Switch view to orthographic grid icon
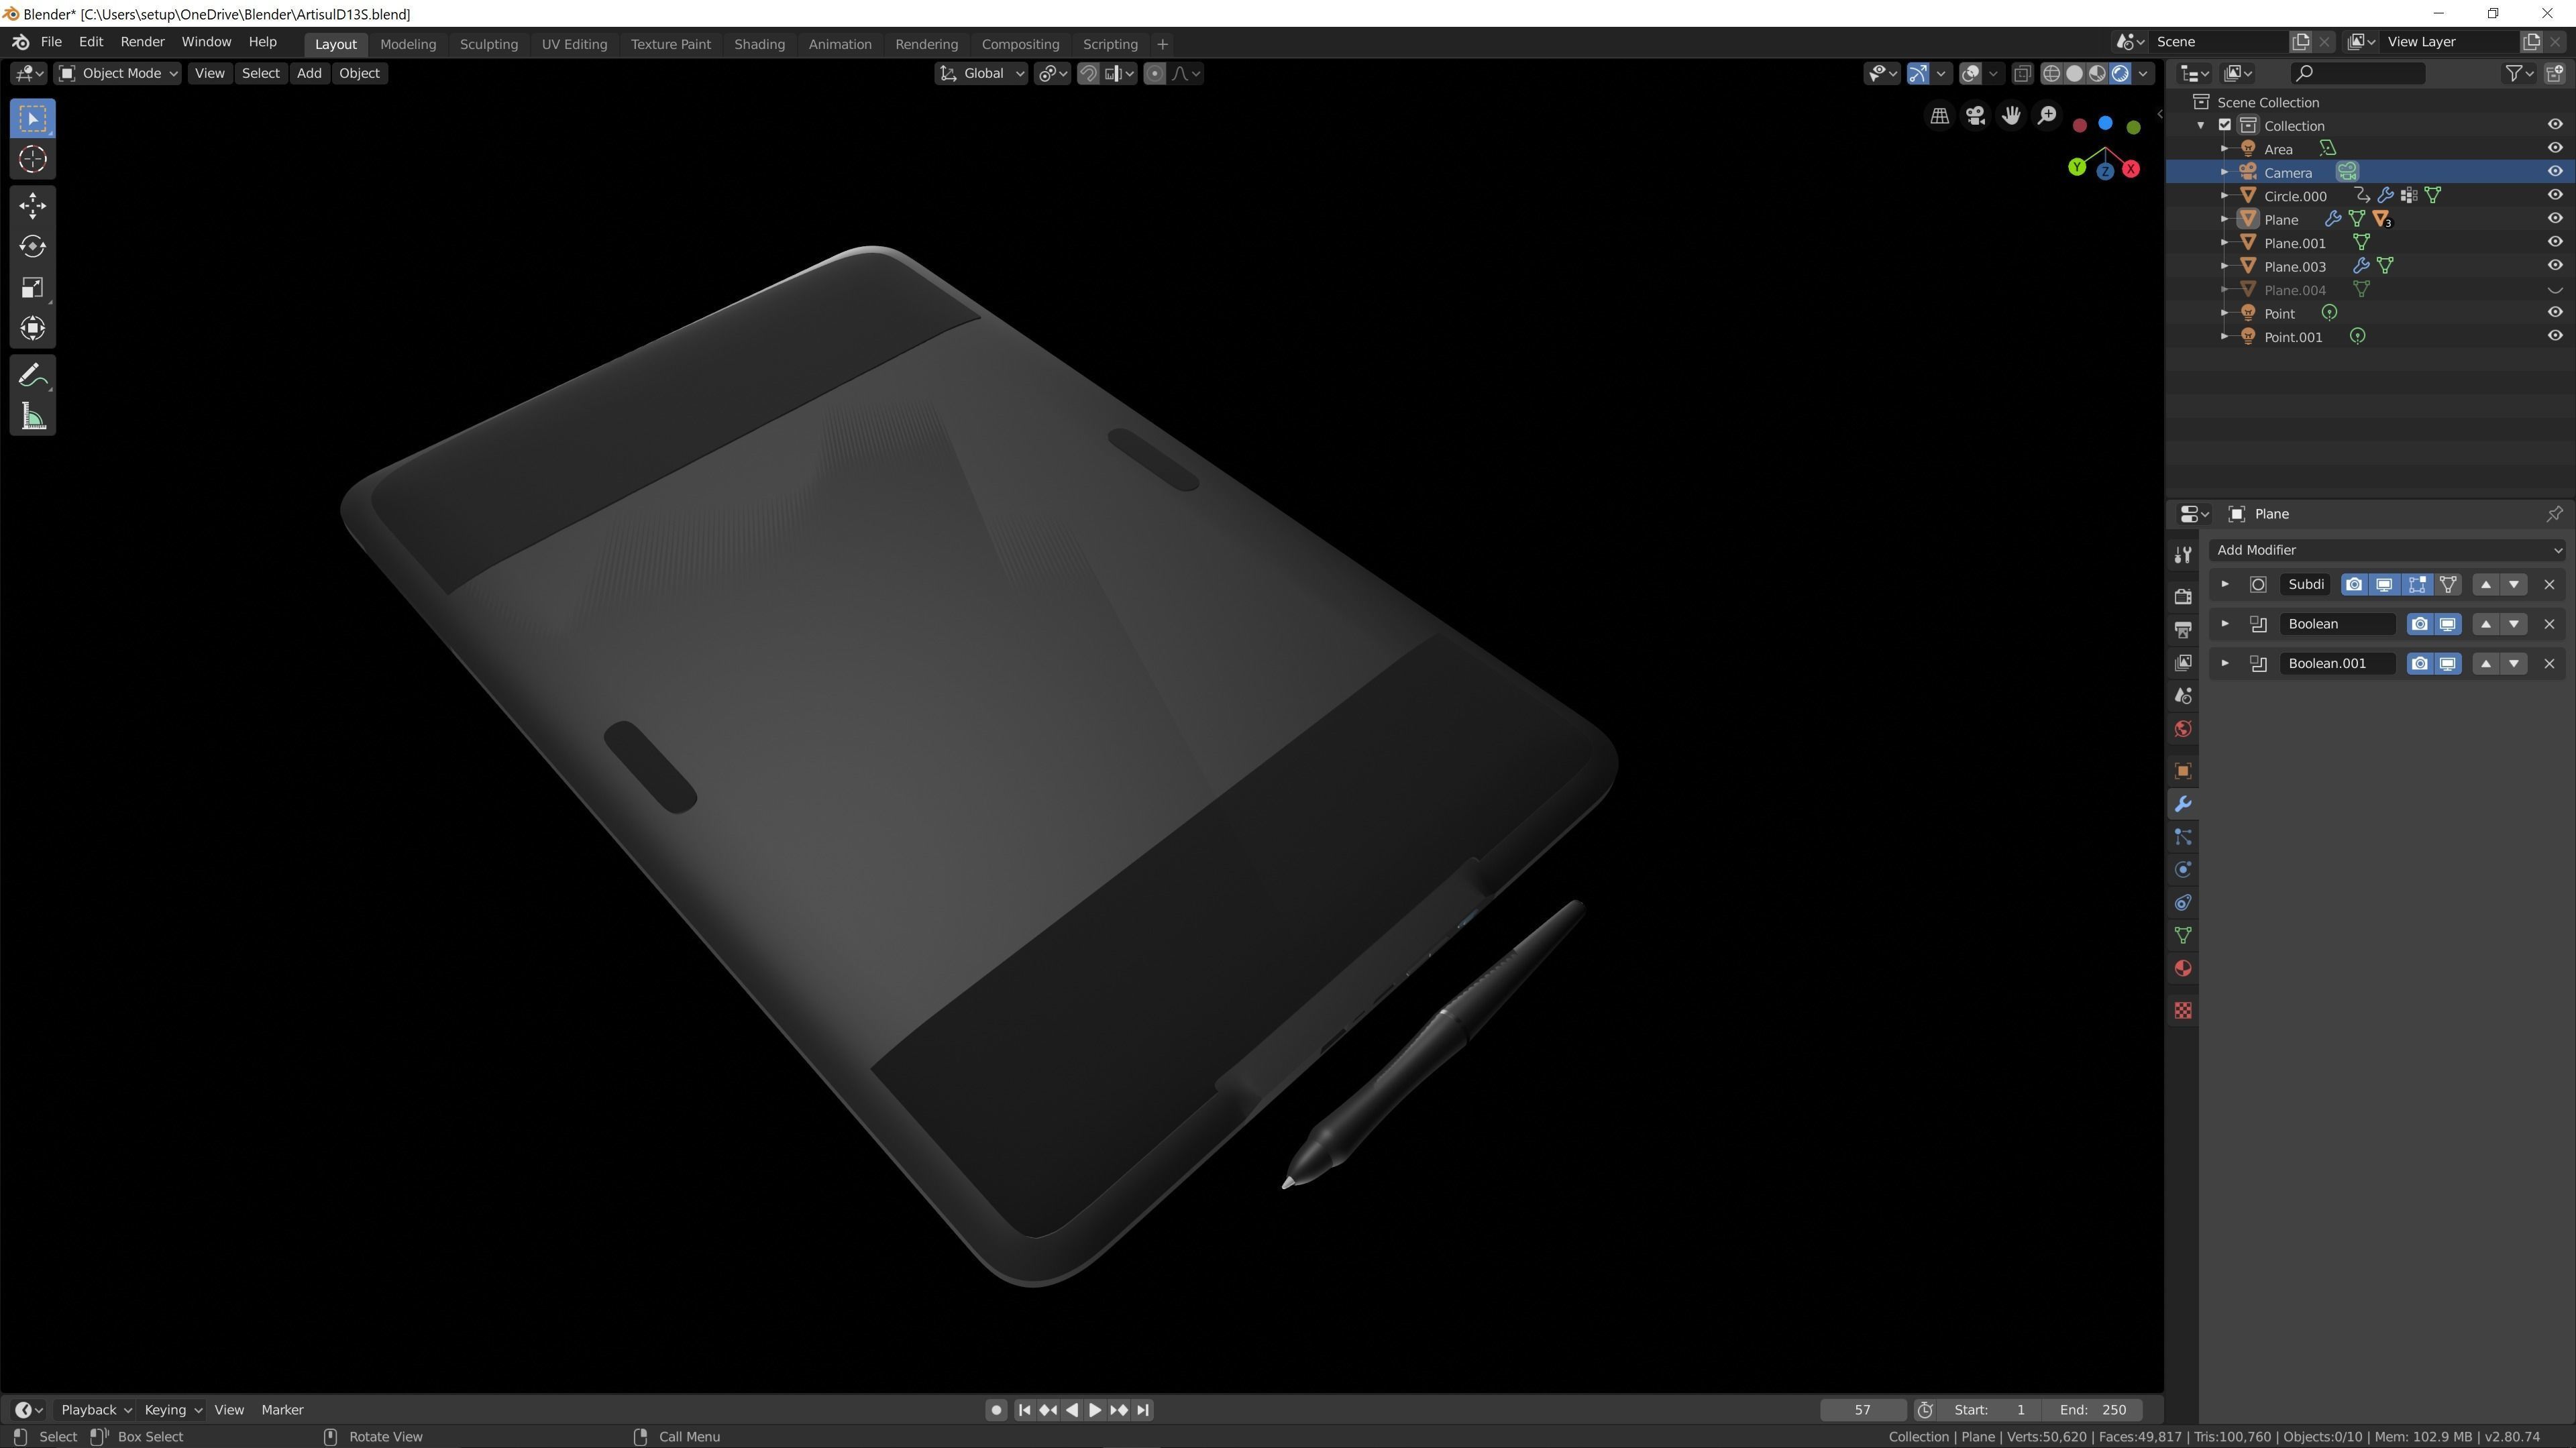This screenshot has height=1448, width=2576. click(1939, 116)
